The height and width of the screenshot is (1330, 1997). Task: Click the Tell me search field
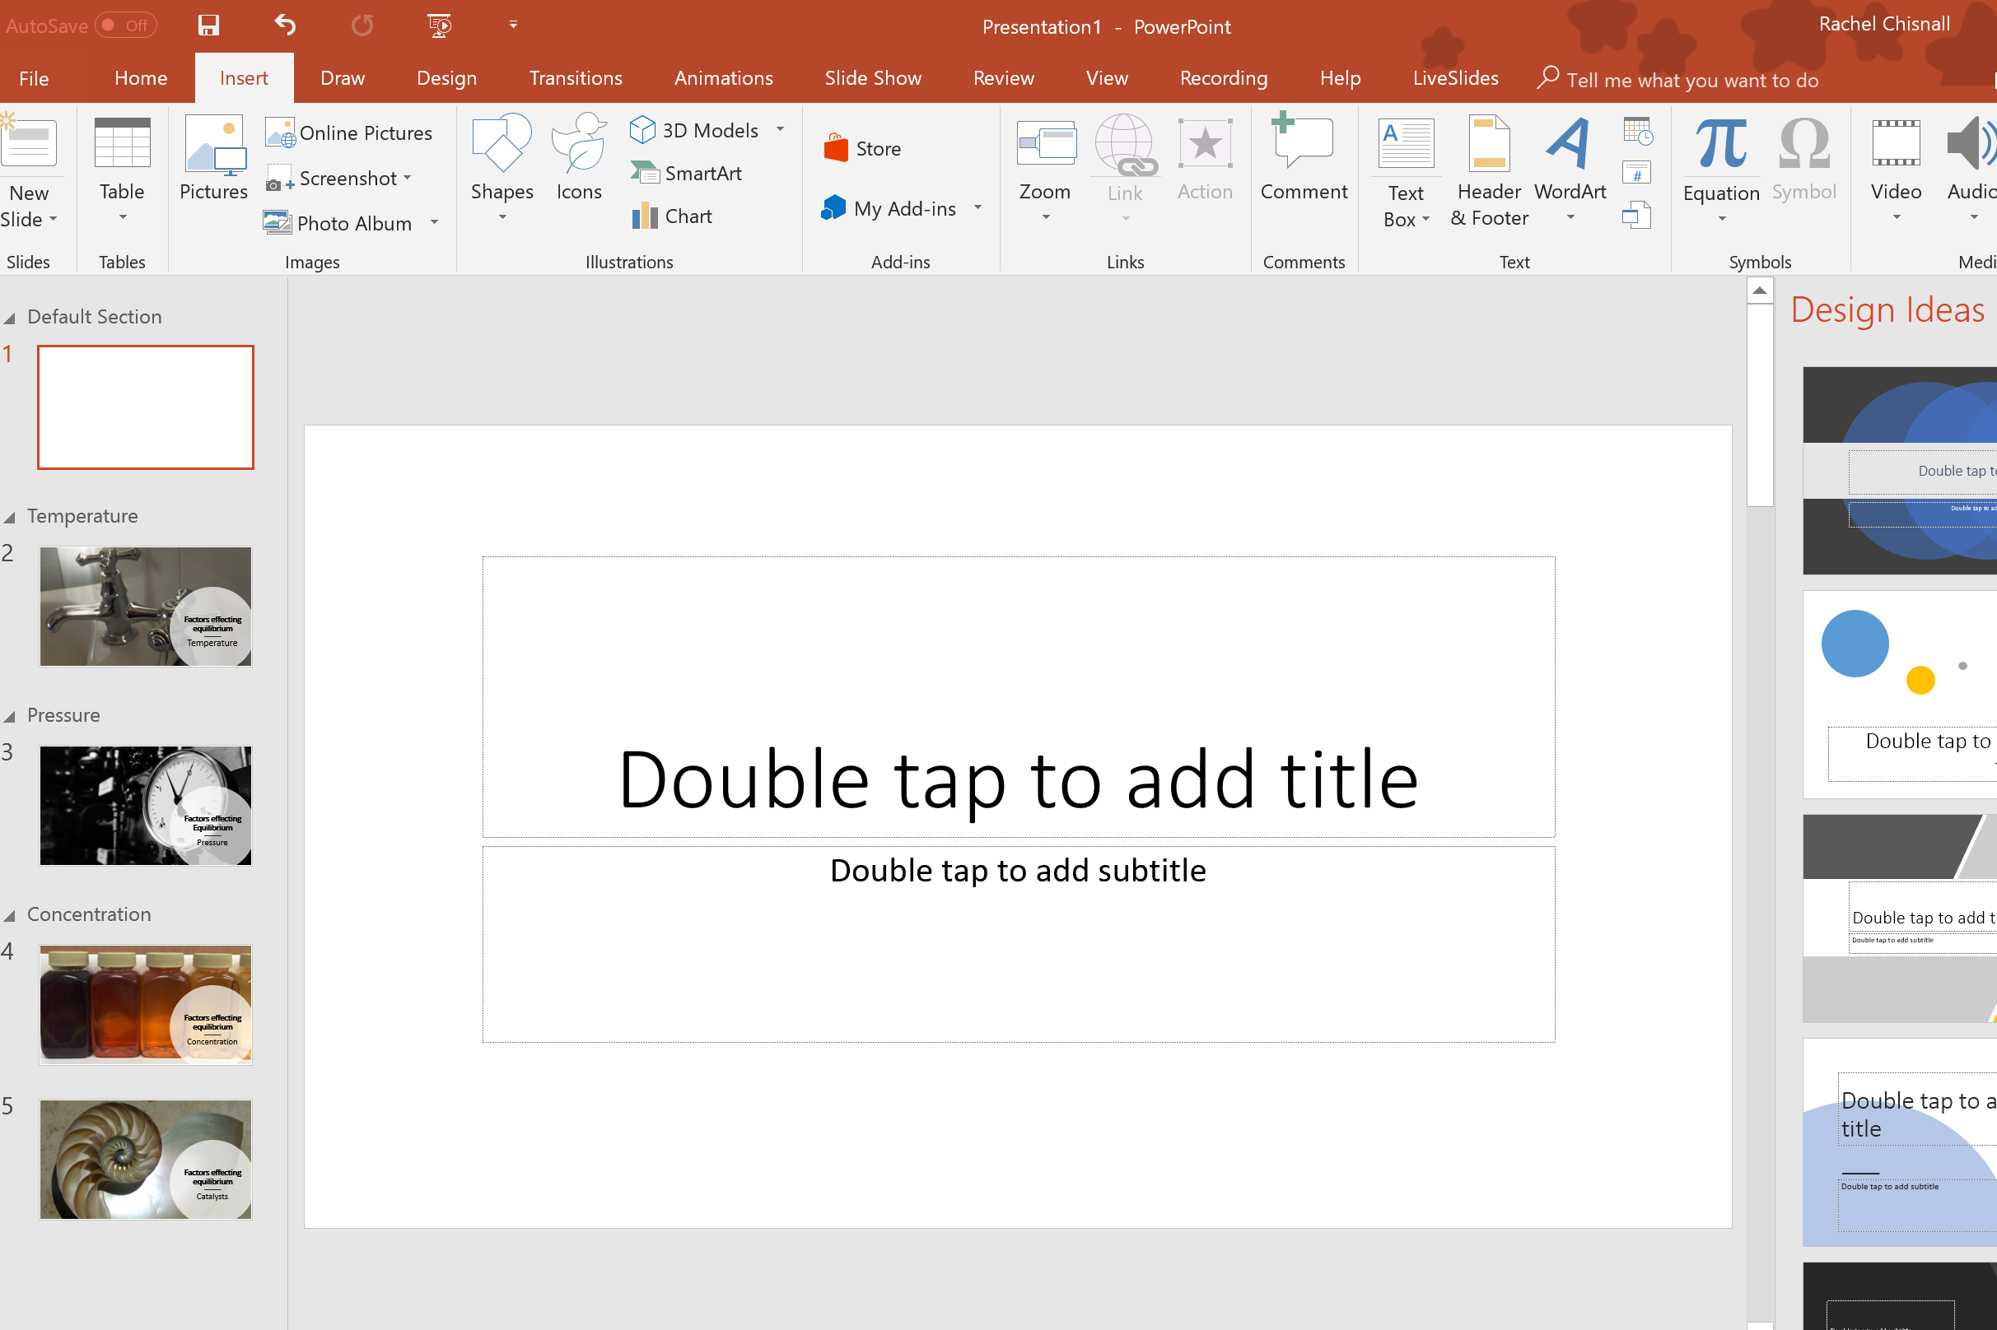pos(1691,80)
